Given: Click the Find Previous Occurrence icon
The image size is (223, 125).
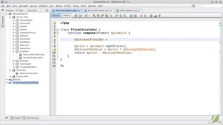Looking at the screenshot, I should click(98, 16).
